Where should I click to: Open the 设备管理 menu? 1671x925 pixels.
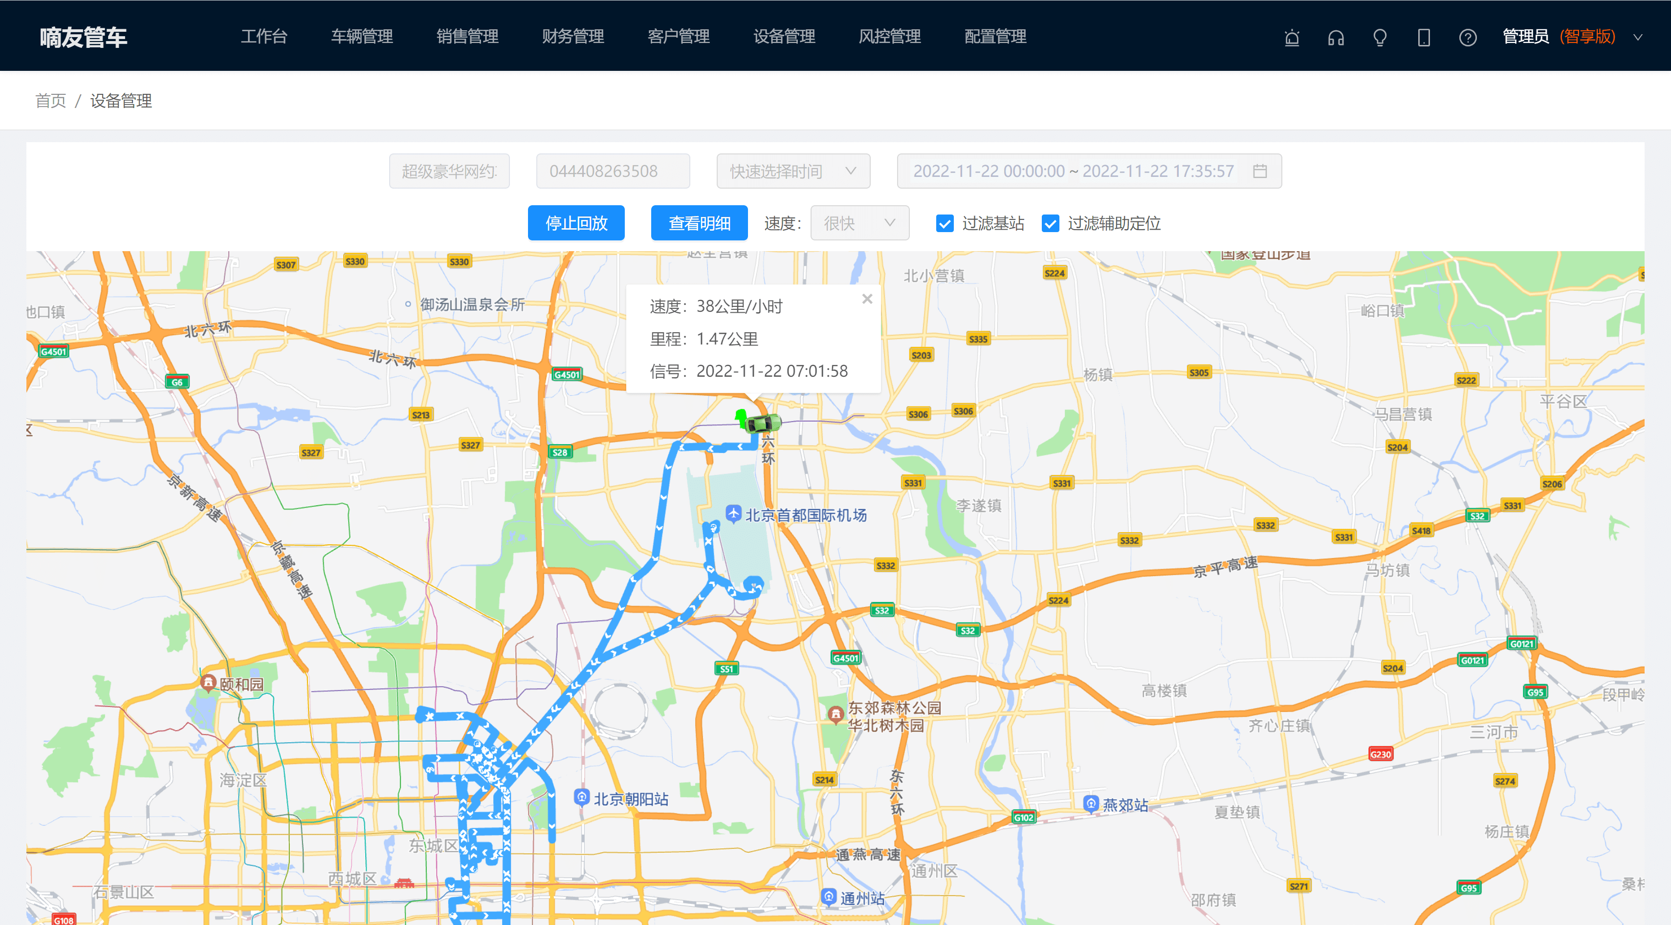click(784, 37)
